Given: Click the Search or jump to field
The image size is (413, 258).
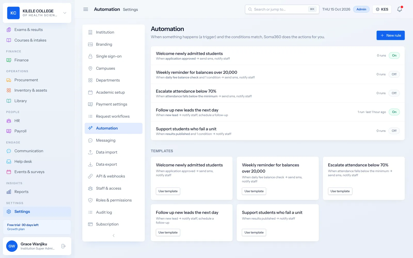Looking at the screenshot, I should coord(282,9).
